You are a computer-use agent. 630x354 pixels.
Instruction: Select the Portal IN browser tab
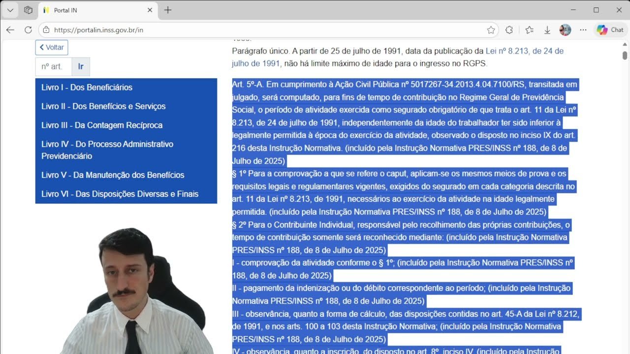[x=97, y=10]
